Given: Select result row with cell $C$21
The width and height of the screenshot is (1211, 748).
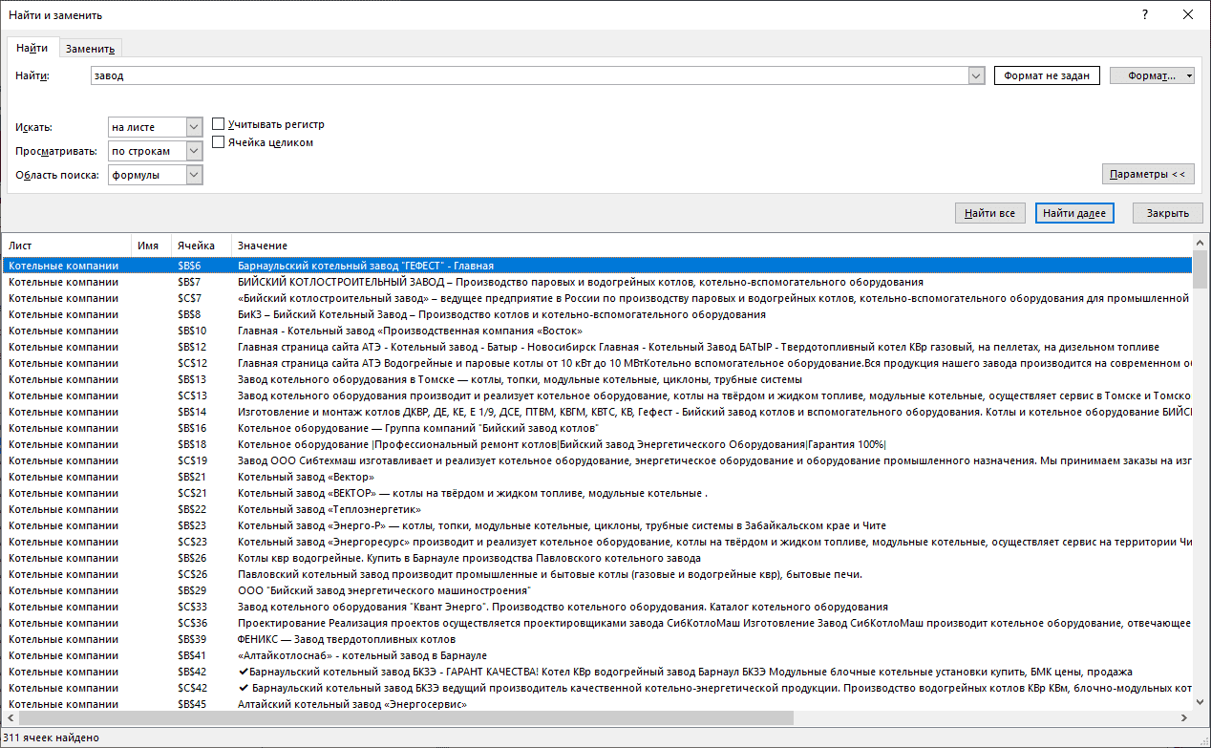Looking at the screenshot, I should click(597, 493).
